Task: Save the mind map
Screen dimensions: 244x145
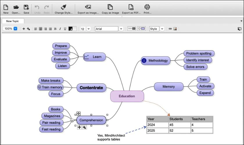Action: tap(26, 7)
